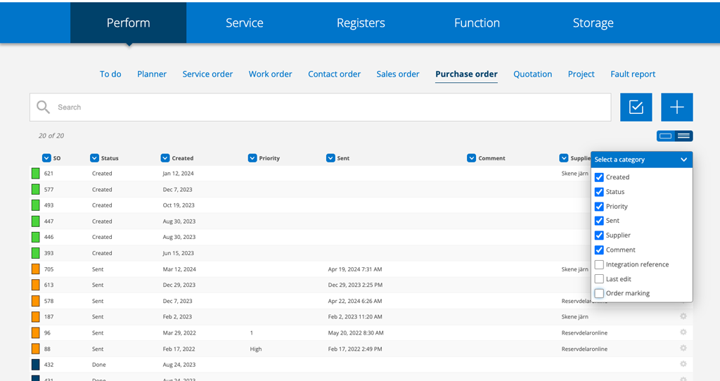
Task: Enable the Last edit column
Action: (x=599, y=279)
